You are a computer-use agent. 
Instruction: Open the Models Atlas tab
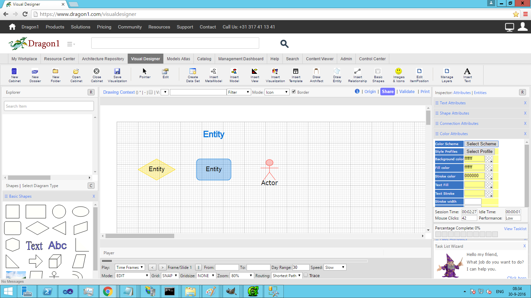click(x=179, y=59)
